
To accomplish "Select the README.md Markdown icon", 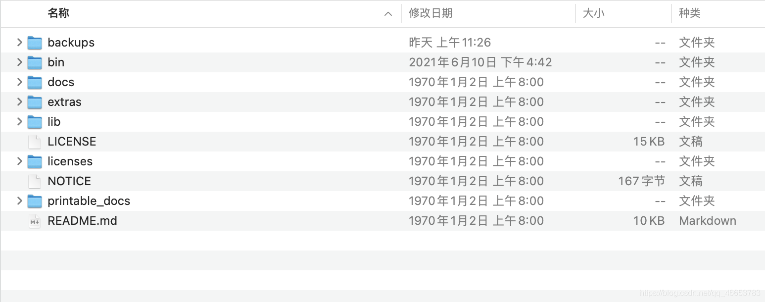I will tap(35, 221).
